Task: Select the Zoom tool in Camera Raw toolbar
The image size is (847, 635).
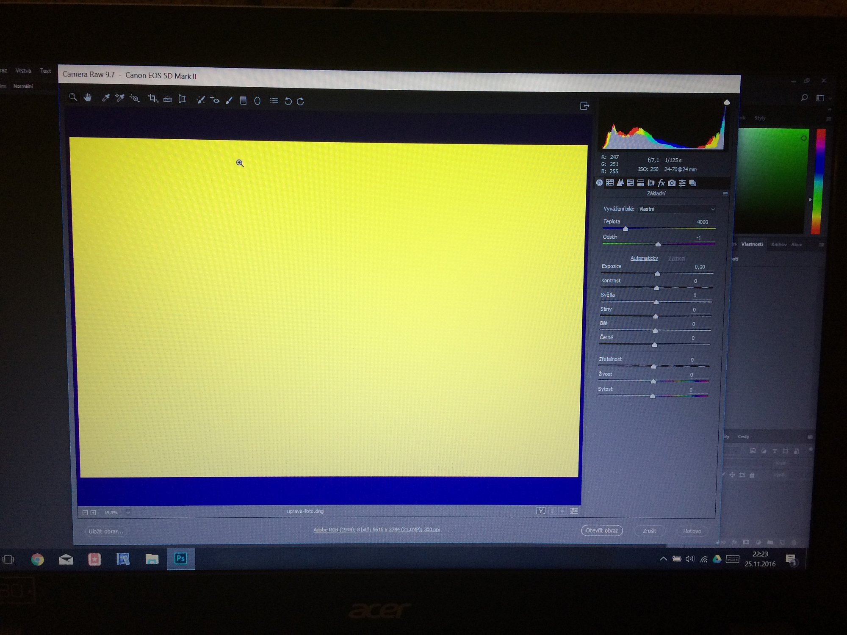Action: pyautogui.click(x=73, y=97)
